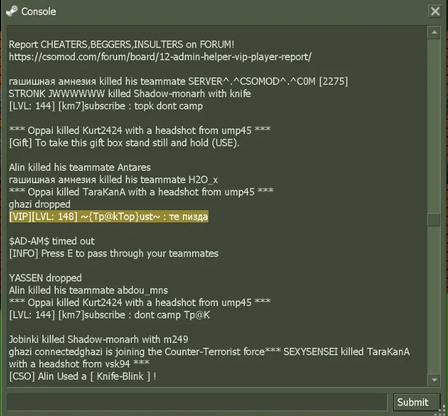Close the Console window with the X
448x416 pixels.
click(435, 12)
